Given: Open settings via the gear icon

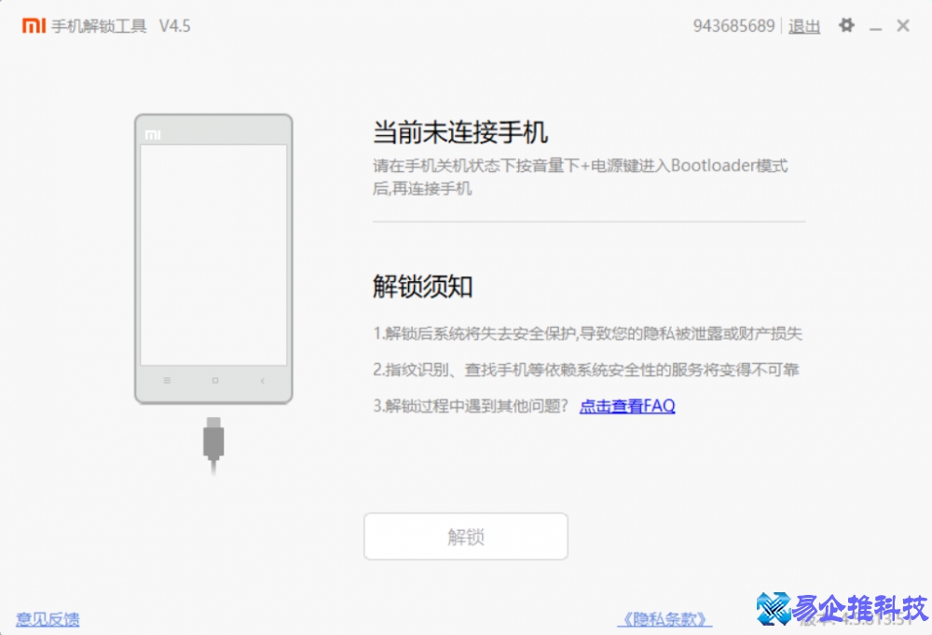Looking at the screenshot, I should pyautogui.click(x=846, y=26).
